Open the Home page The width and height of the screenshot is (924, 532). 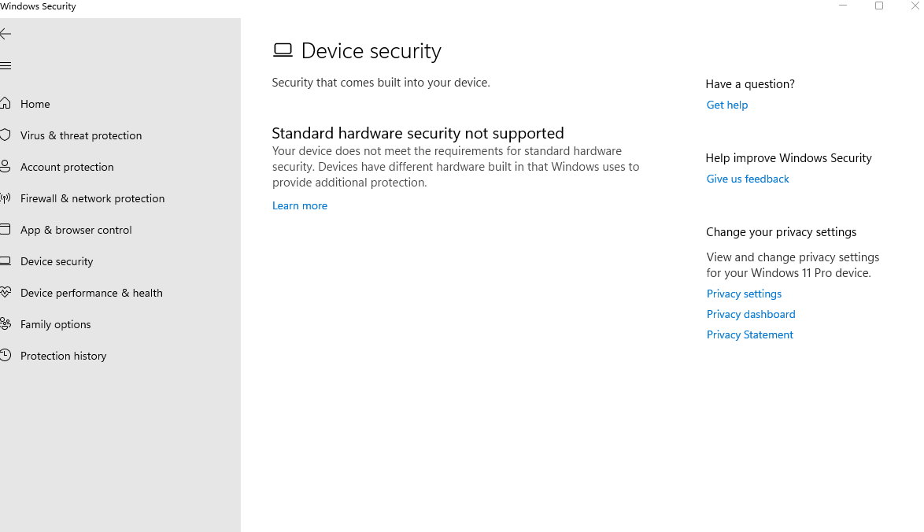(35, 105)
